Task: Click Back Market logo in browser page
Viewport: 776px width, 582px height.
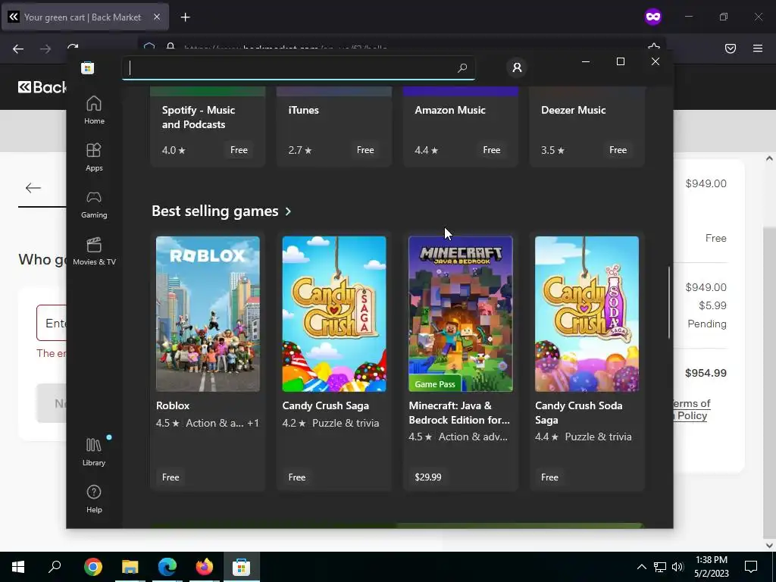Action: [42, 87]
